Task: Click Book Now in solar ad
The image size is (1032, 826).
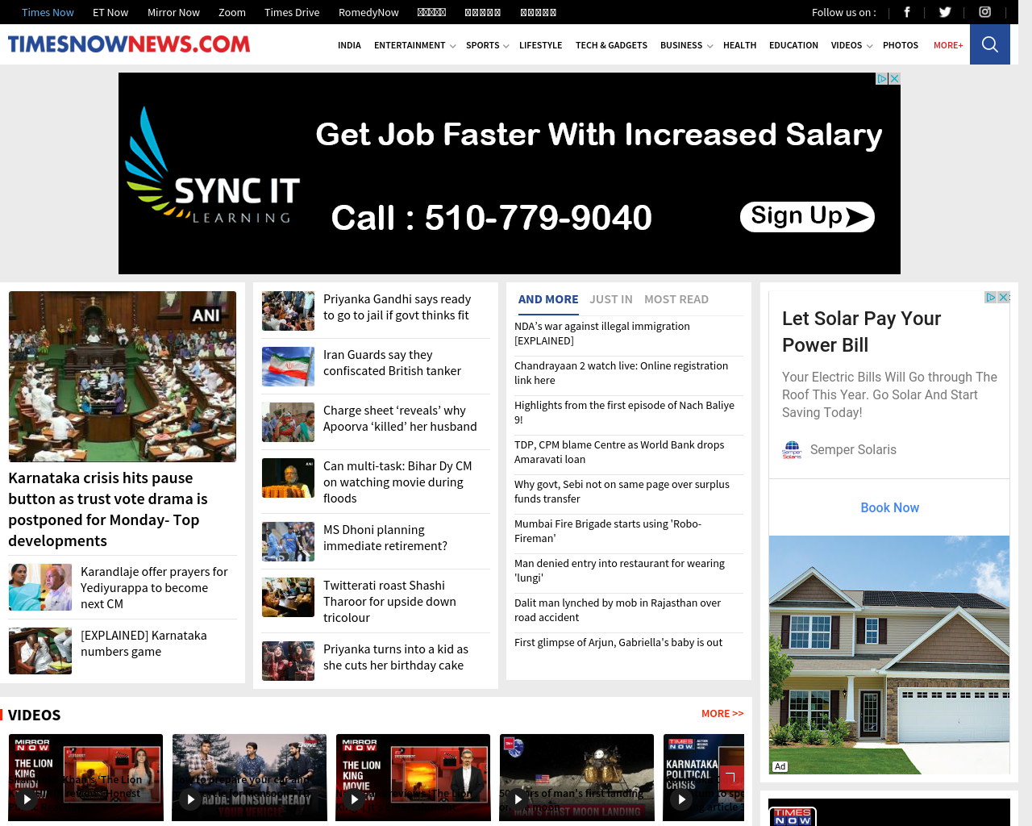Action: [x=889, y=507]
